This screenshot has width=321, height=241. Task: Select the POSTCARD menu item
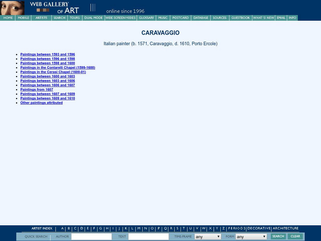tap(181, 18)
